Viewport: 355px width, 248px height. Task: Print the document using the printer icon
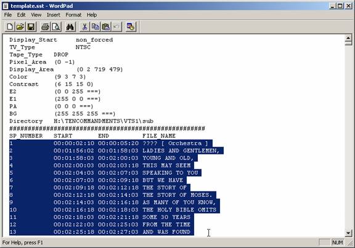pyautogui.click(x=45, y=26)
